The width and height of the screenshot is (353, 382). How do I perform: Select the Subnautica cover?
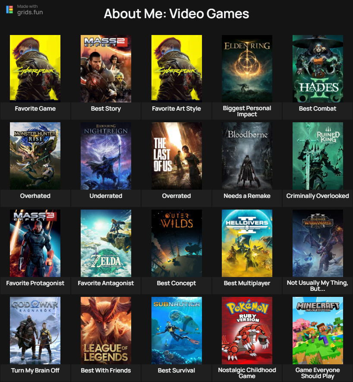click(176, 331)
